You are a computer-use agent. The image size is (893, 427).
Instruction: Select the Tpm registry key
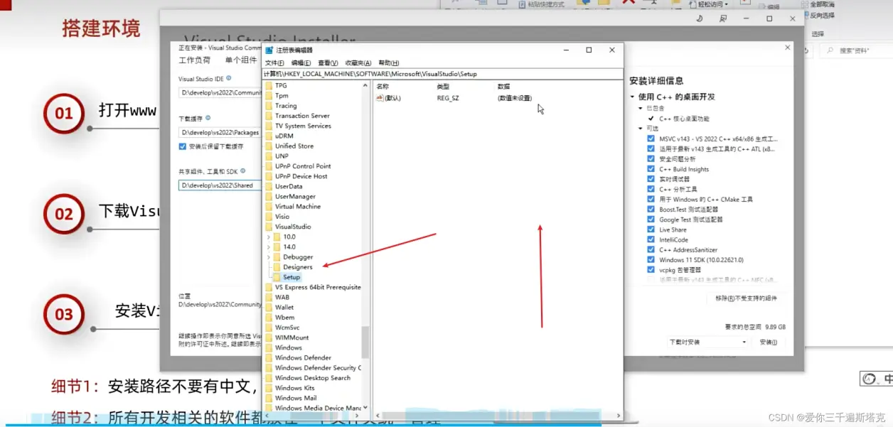[x=282, y=95]
